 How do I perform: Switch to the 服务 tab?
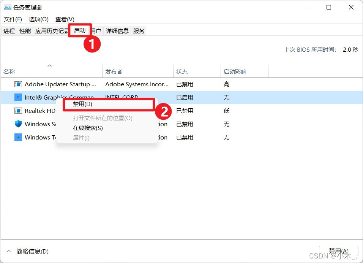click(x=139, y=31)
